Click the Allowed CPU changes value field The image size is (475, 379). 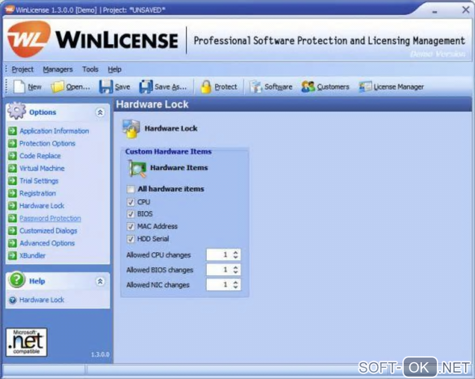pos(219,255)
